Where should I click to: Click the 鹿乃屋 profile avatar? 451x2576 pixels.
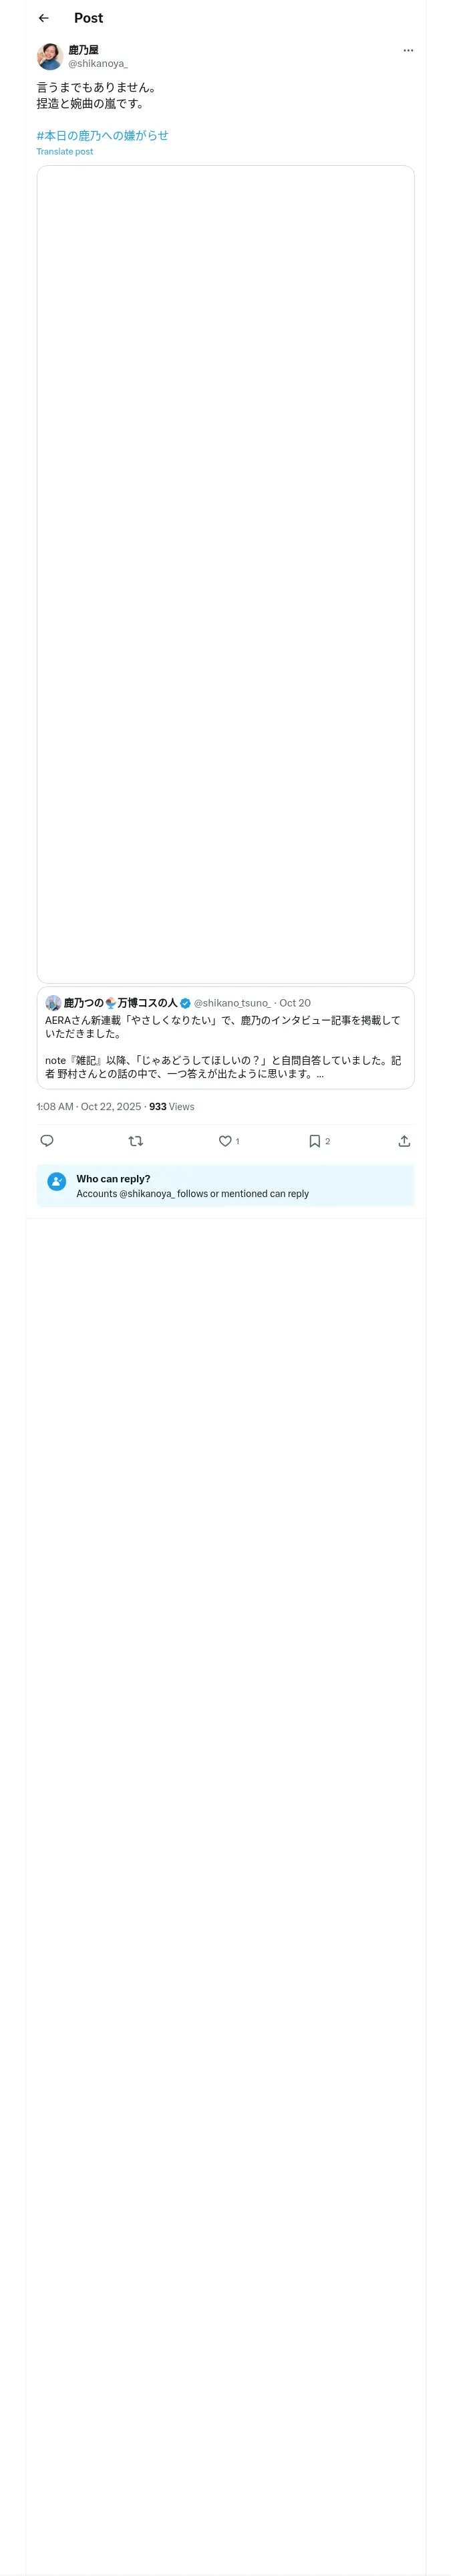coord(50,56)
